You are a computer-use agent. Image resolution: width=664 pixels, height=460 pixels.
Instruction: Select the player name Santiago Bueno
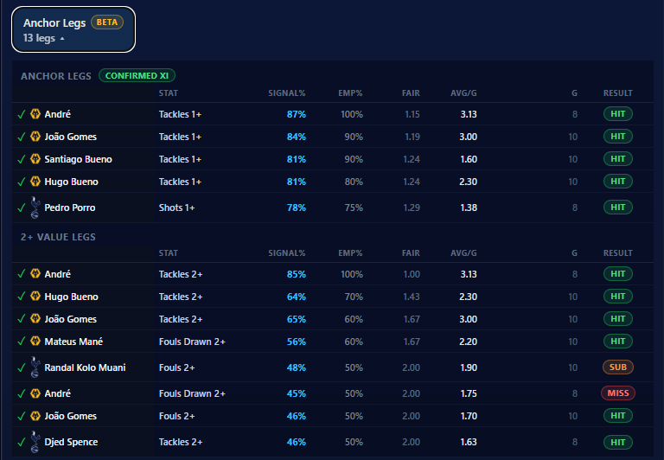[79, 159]
